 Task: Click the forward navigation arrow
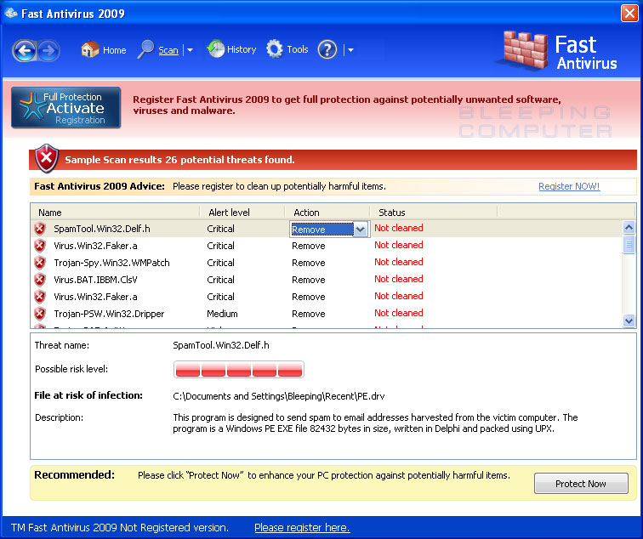(48, 50)
